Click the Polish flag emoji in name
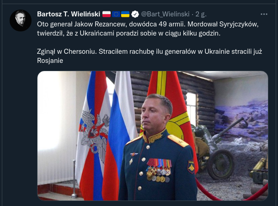 point(107,14)
